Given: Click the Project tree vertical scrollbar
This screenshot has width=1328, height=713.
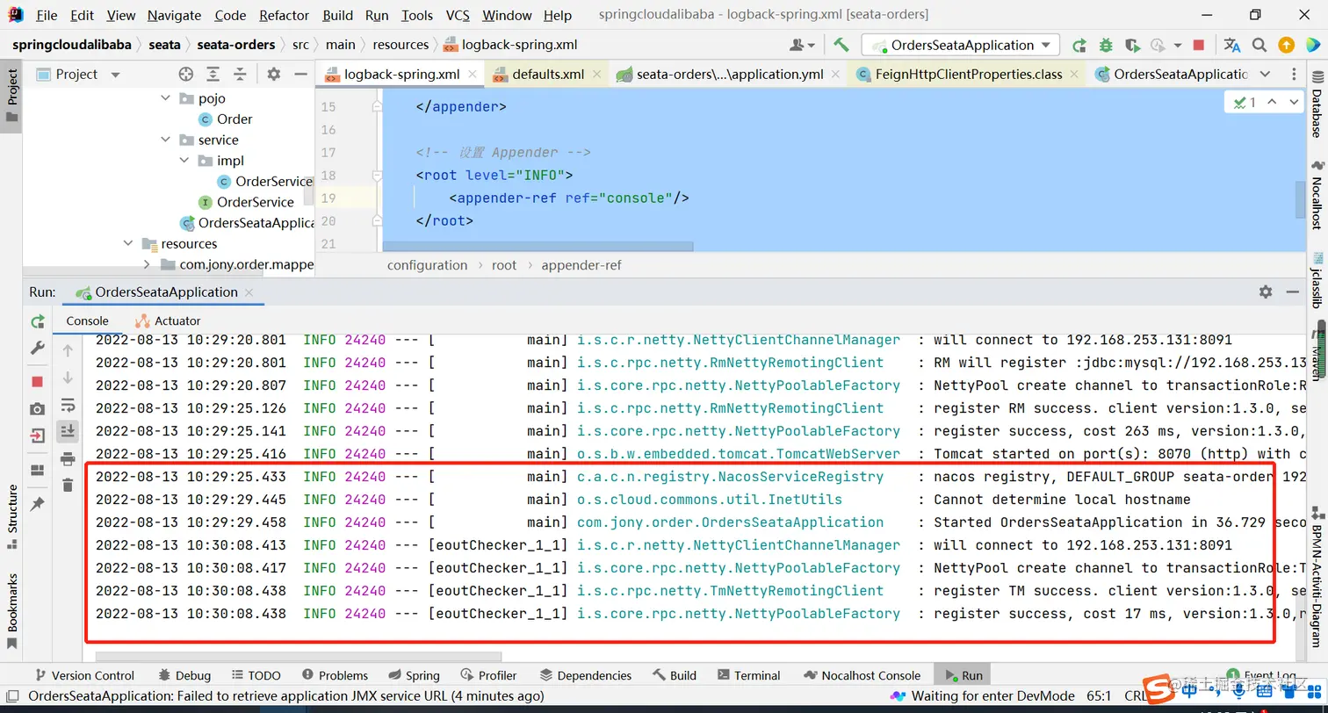Looking at the screenshot, I should point(308,193).
